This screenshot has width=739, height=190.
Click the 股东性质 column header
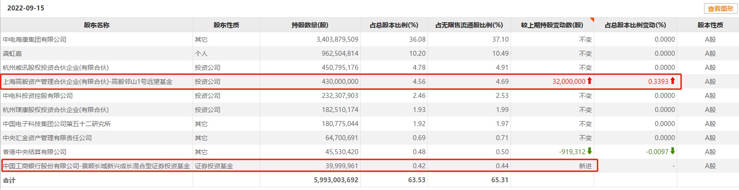pos(226,25)
